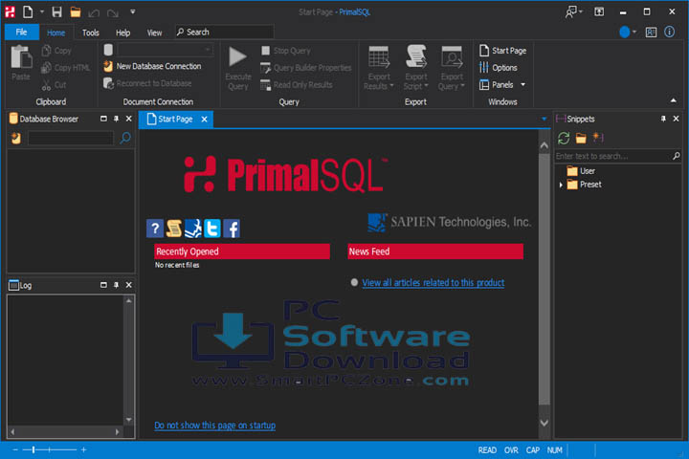Click Do not show this page on startup
This screenshot has width=689, height=459.
point(215,426)
